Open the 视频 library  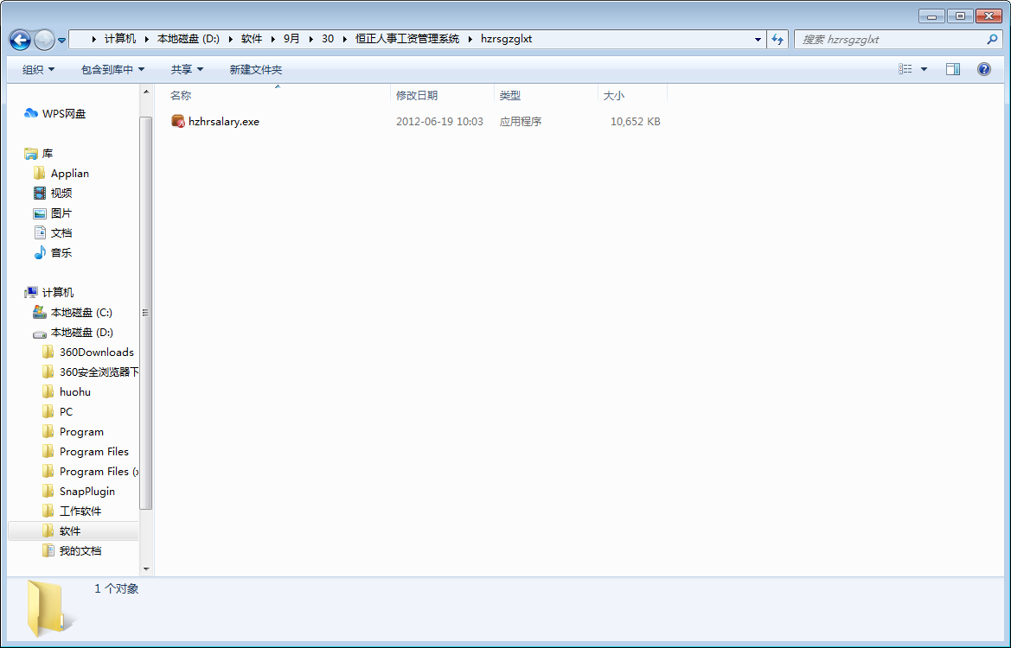point(53,193)
